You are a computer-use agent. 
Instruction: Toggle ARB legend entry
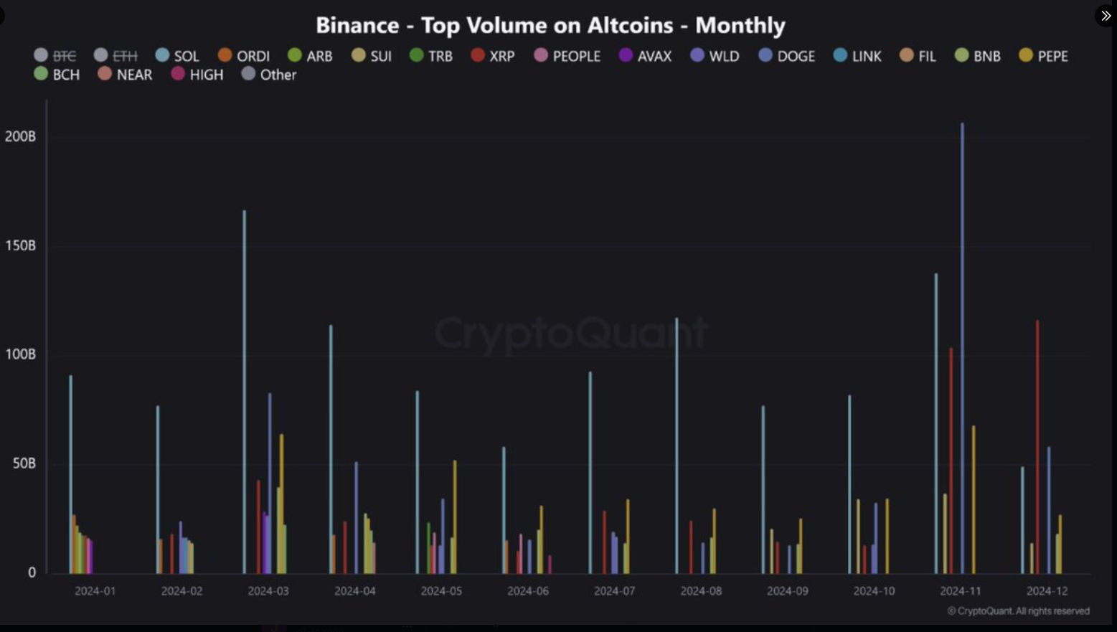click(x=310, y=56)
